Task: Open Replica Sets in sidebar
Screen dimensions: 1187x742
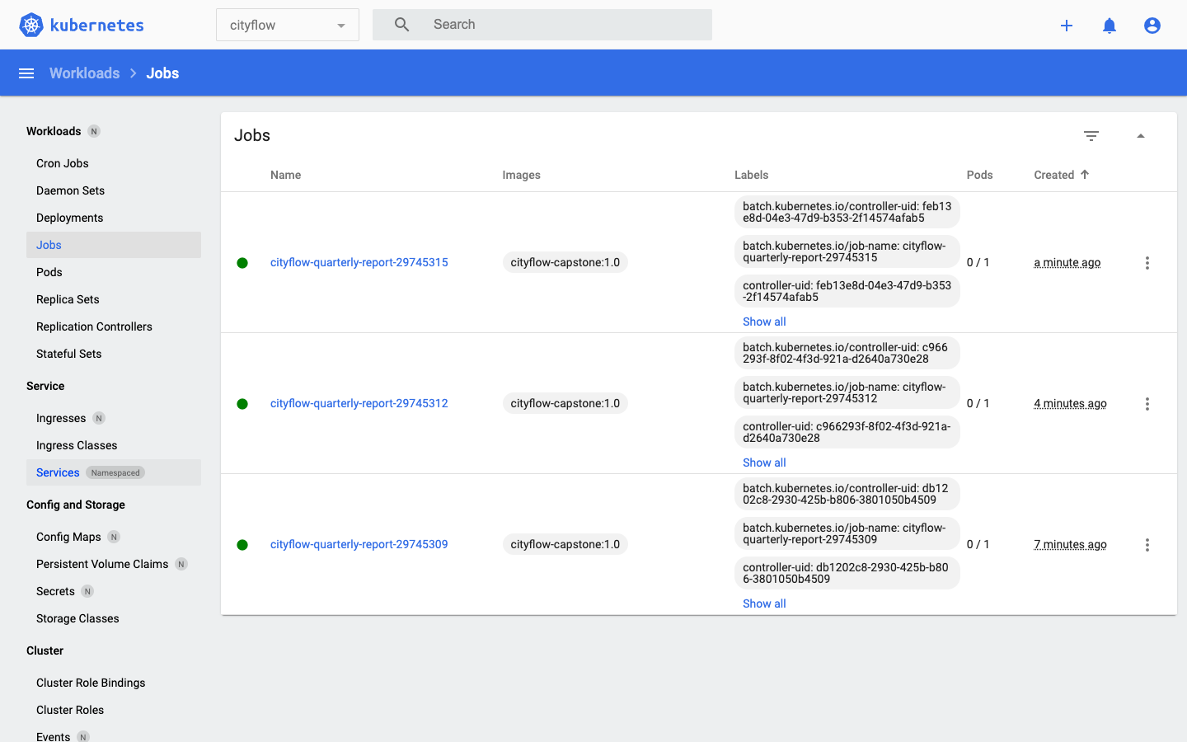Action: click(x=68, y=299)
